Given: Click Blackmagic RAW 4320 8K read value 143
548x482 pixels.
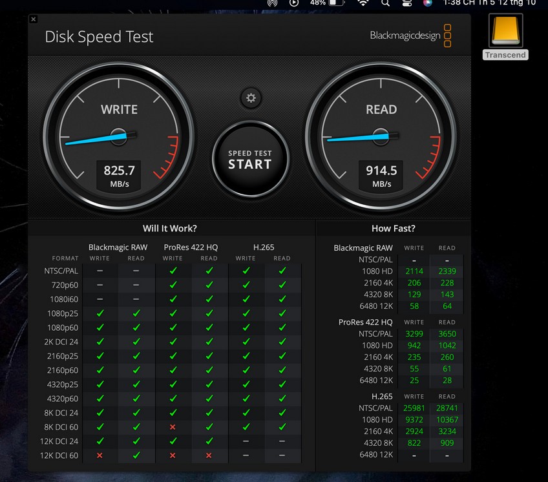Looking at the screenshot, I should tap(447, 294).
